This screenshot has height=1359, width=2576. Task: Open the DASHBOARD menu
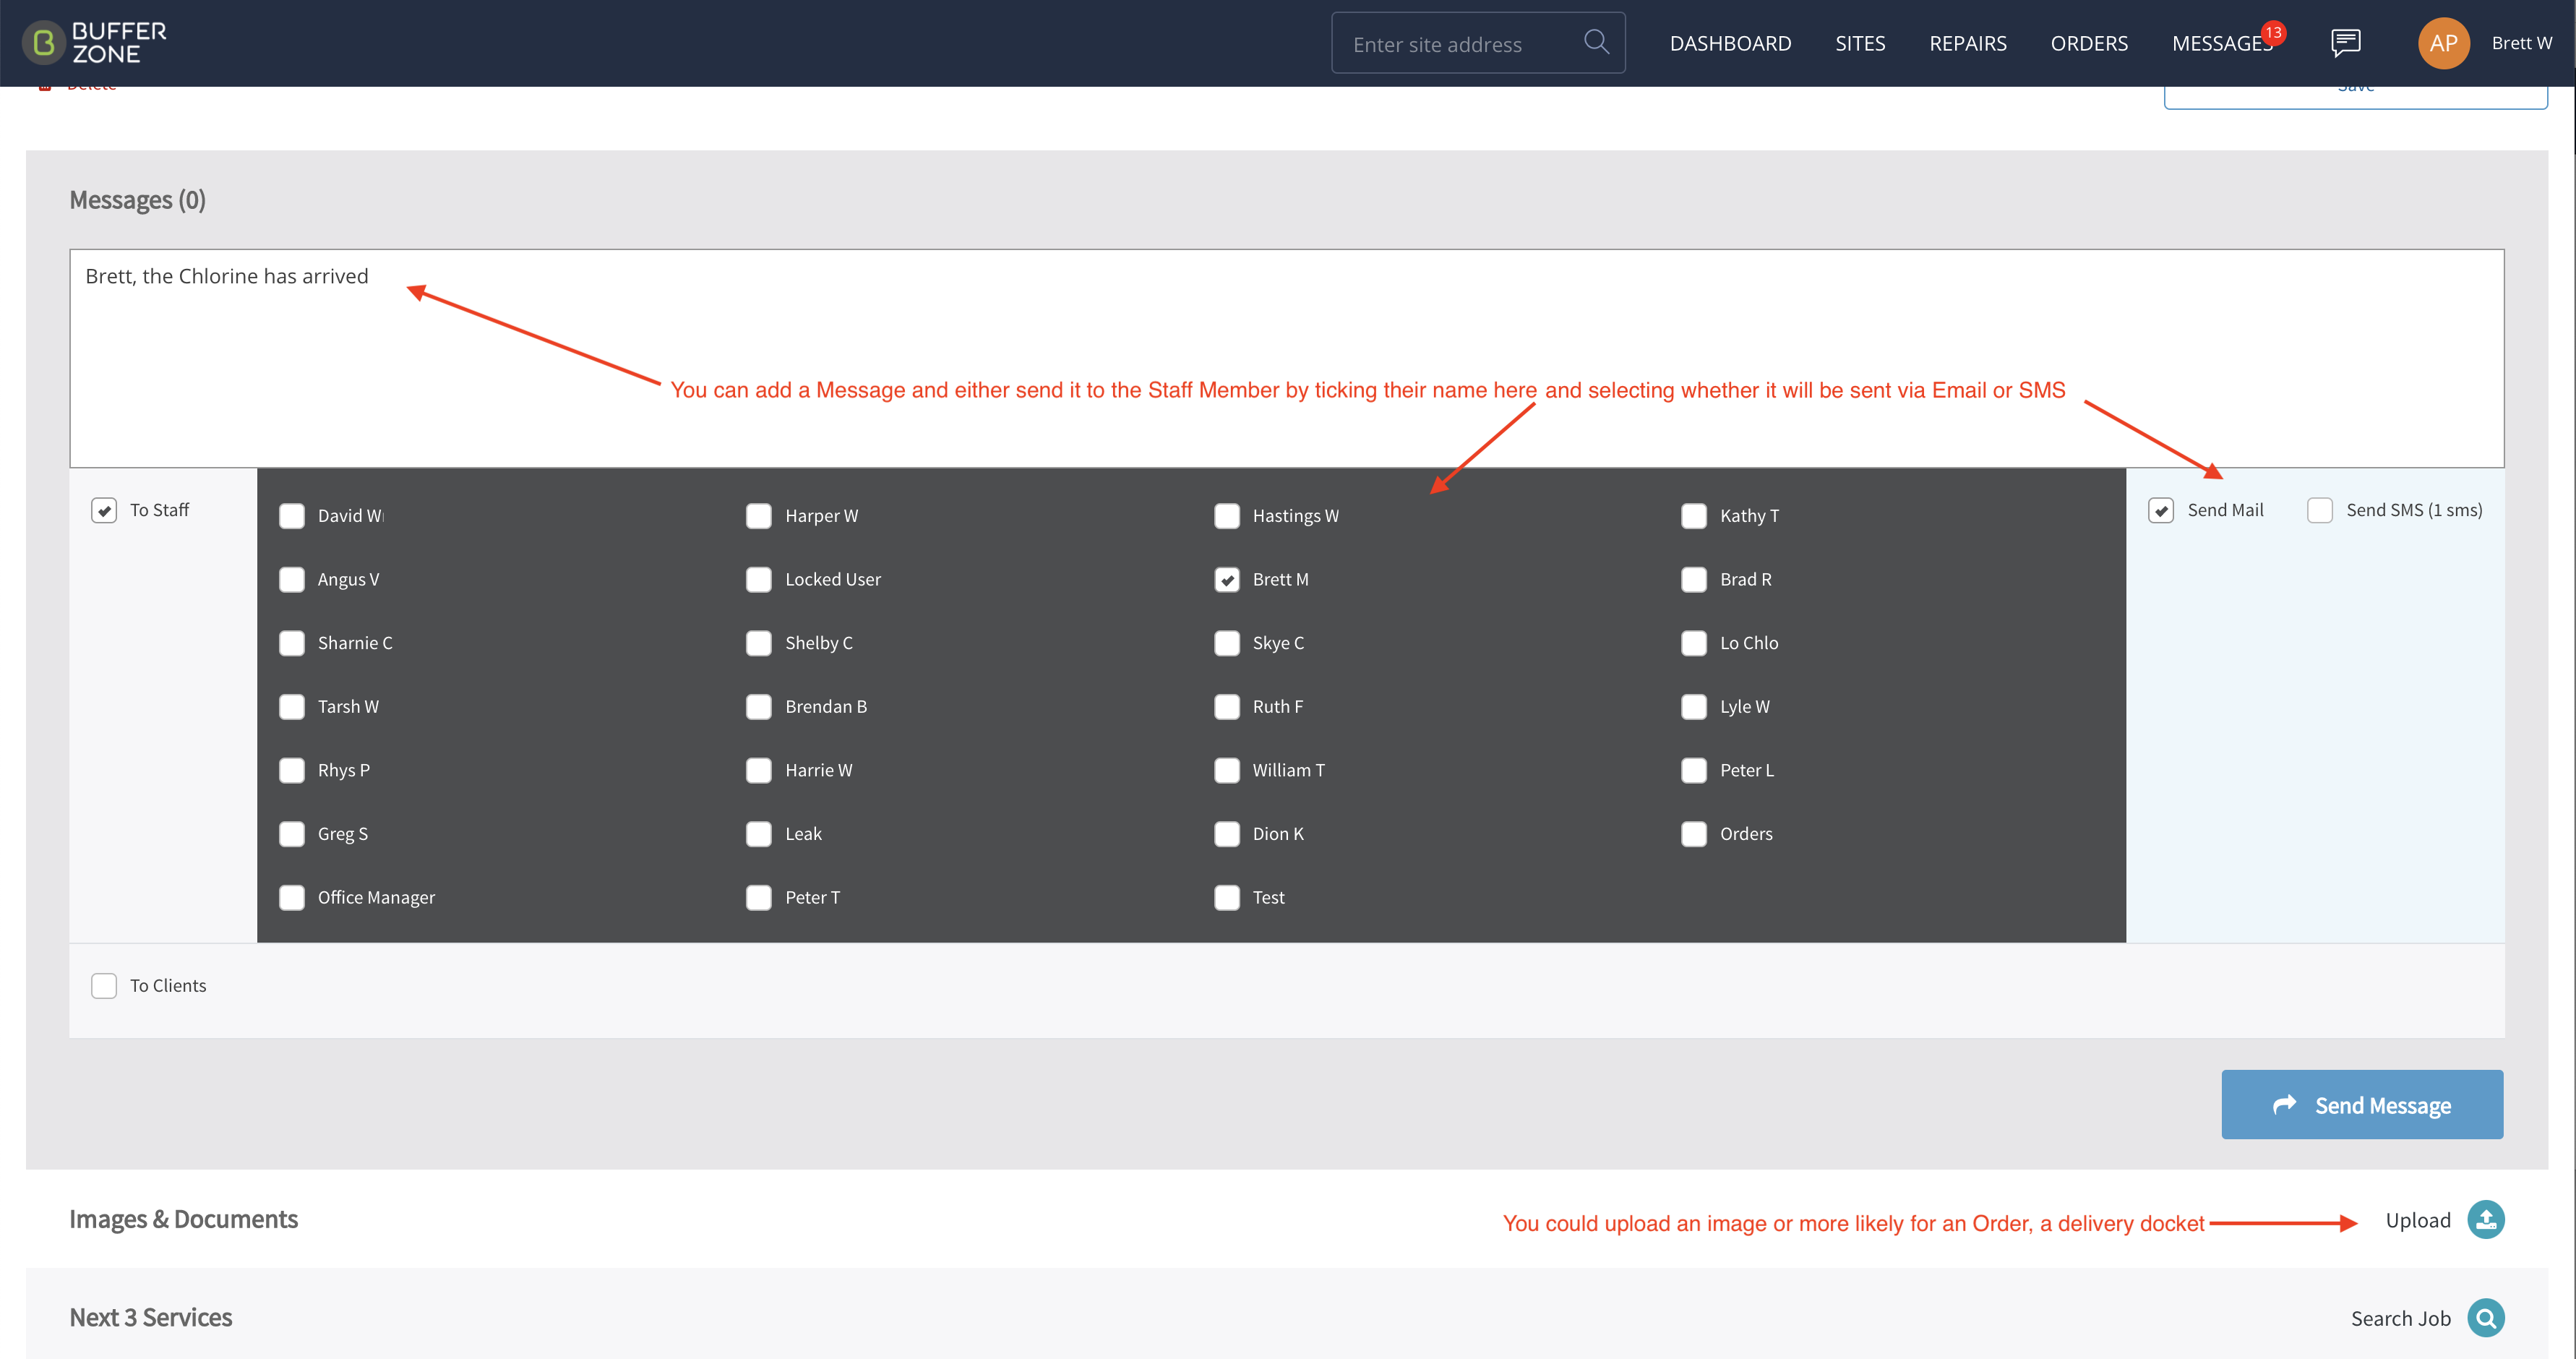click(x=1730, y=43)
